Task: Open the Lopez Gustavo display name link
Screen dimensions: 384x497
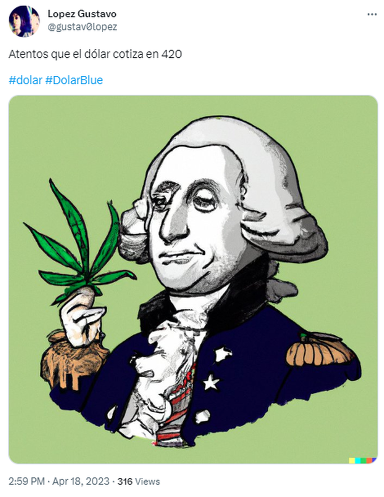Action: click(x=82, y=13)
